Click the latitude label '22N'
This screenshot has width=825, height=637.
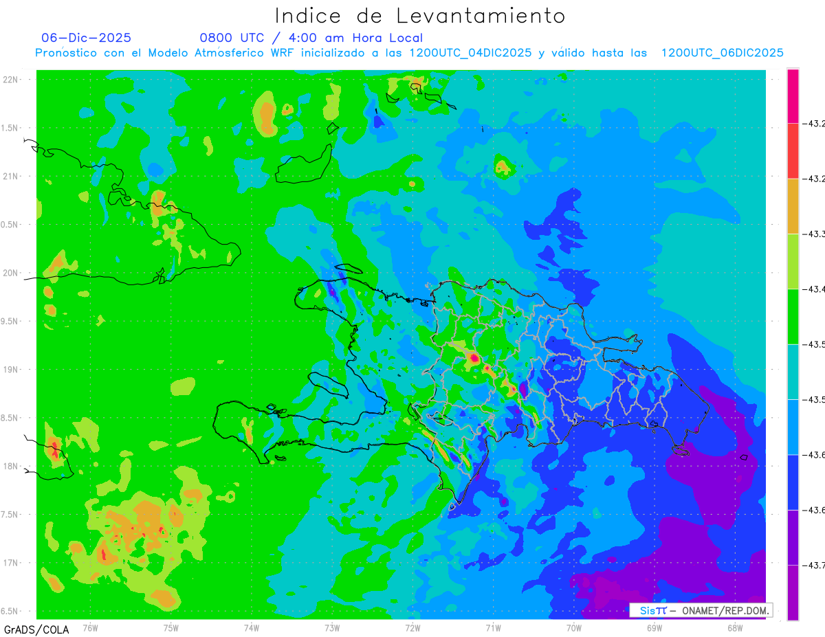pyautogui.click(x=12, y=80)
